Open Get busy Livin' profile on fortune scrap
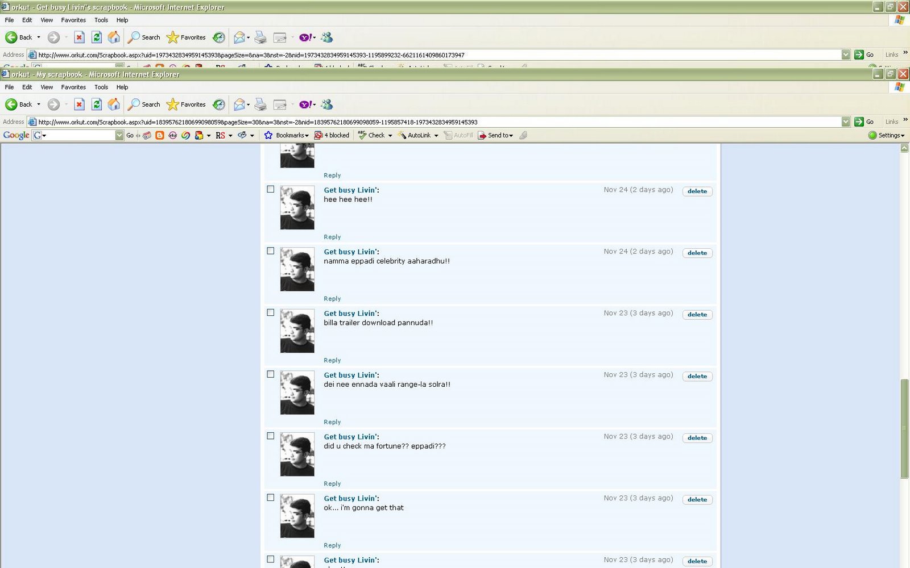Screen dimensions: 910x568 click(x=351, y=437)
